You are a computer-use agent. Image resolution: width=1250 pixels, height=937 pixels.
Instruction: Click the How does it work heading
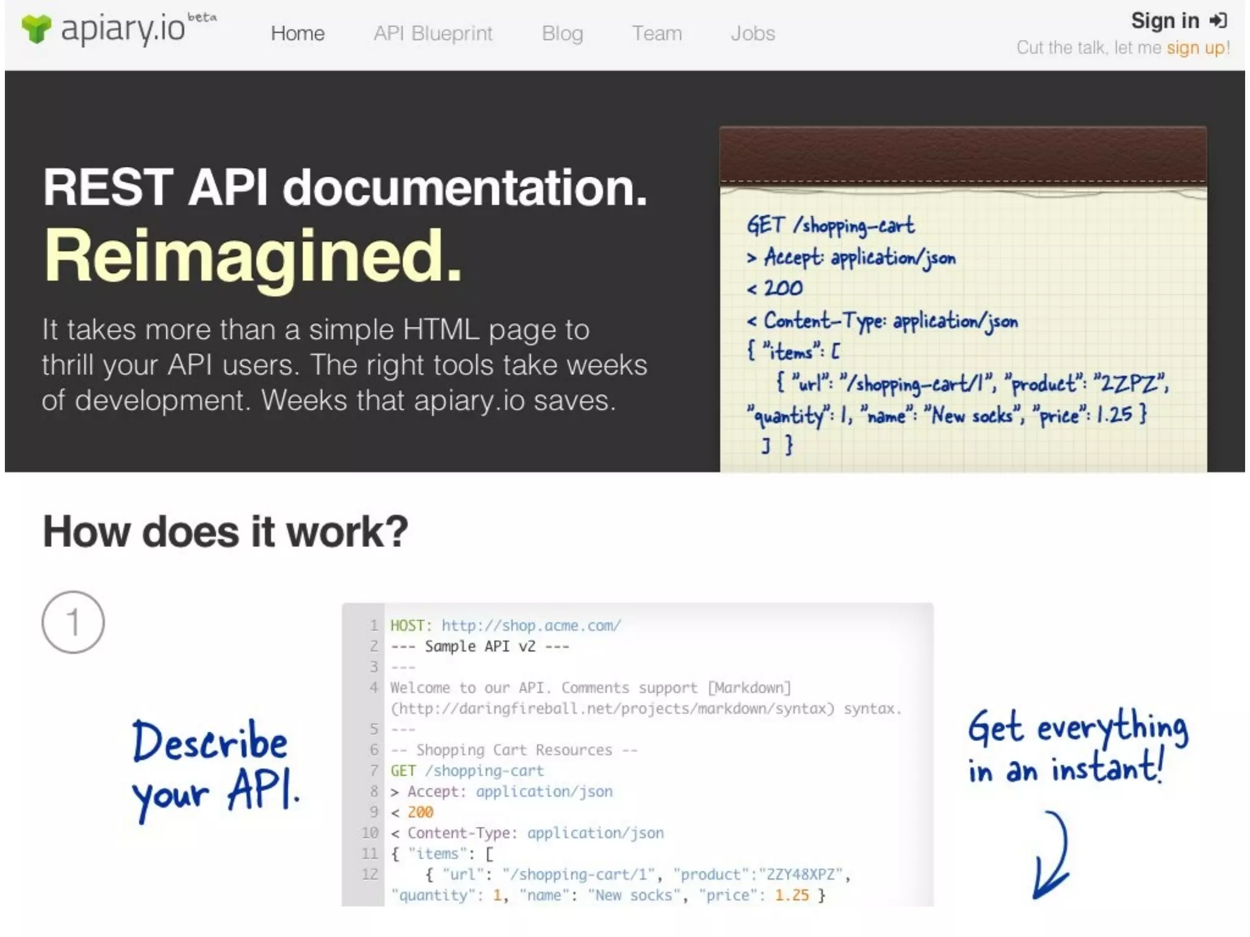pos(225,531)
